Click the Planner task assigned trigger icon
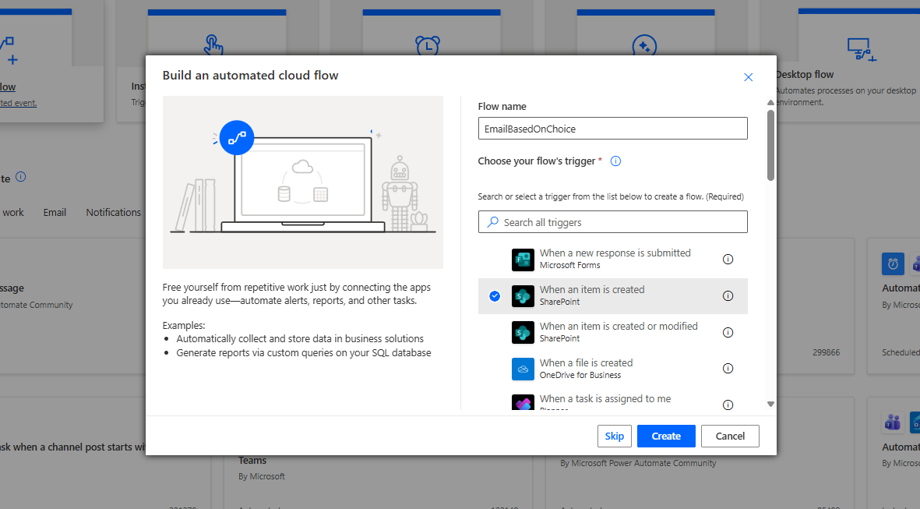The width and height of the screenshot is (920, 509). [x=523, y=402]
